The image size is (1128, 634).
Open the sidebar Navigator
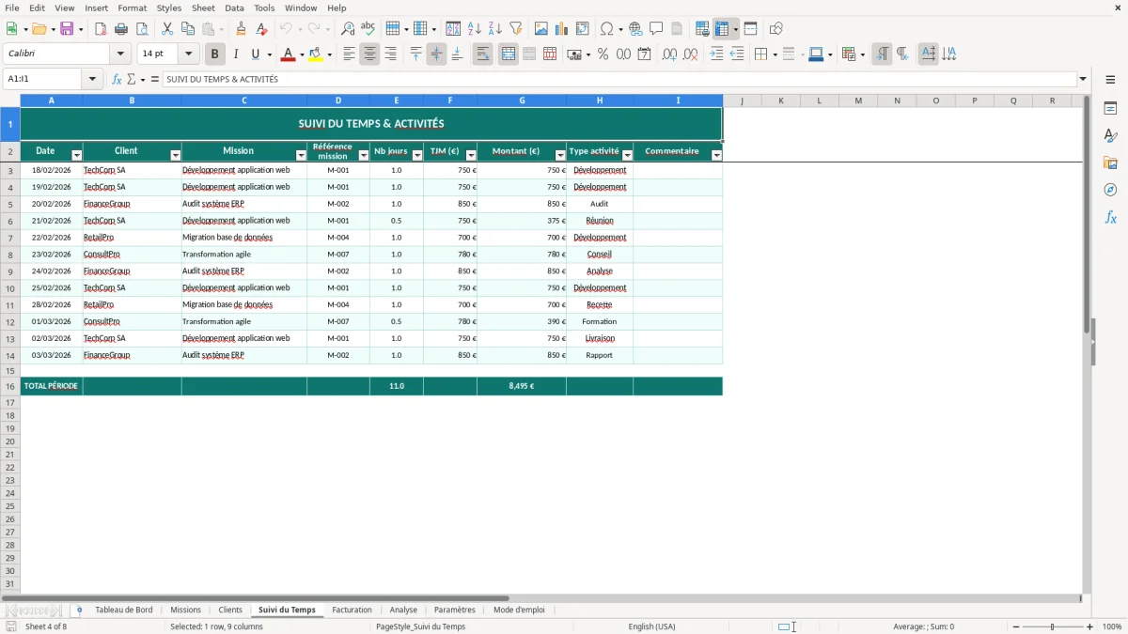point(1110,191)
